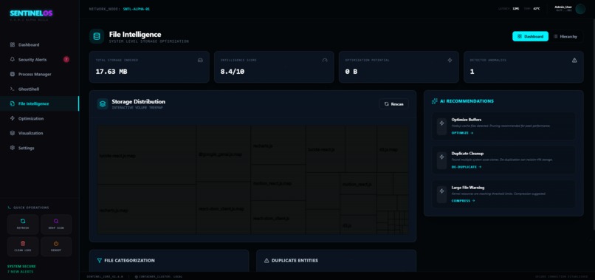
Task: Select the lucide-react.js.map treemap block
Action: pyautogui.click(x=147, y=155)
